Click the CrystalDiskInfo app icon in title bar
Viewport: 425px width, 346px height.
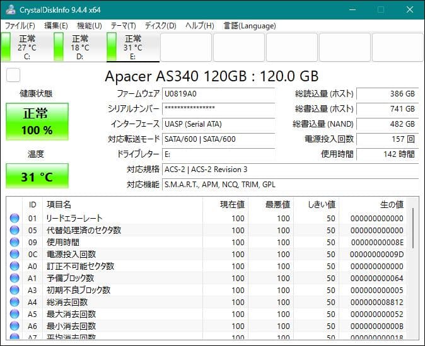(x=11, y=9)
